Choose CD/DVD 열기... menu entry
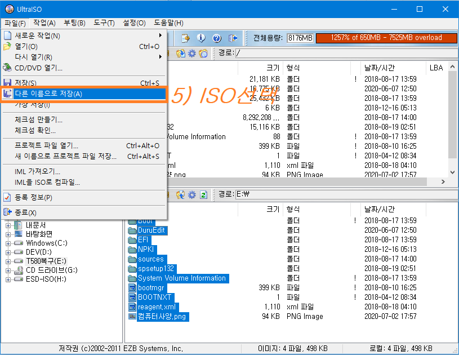The width and height of the screenshot is (459, 355). pyautogui.click(x=84, y=68)
